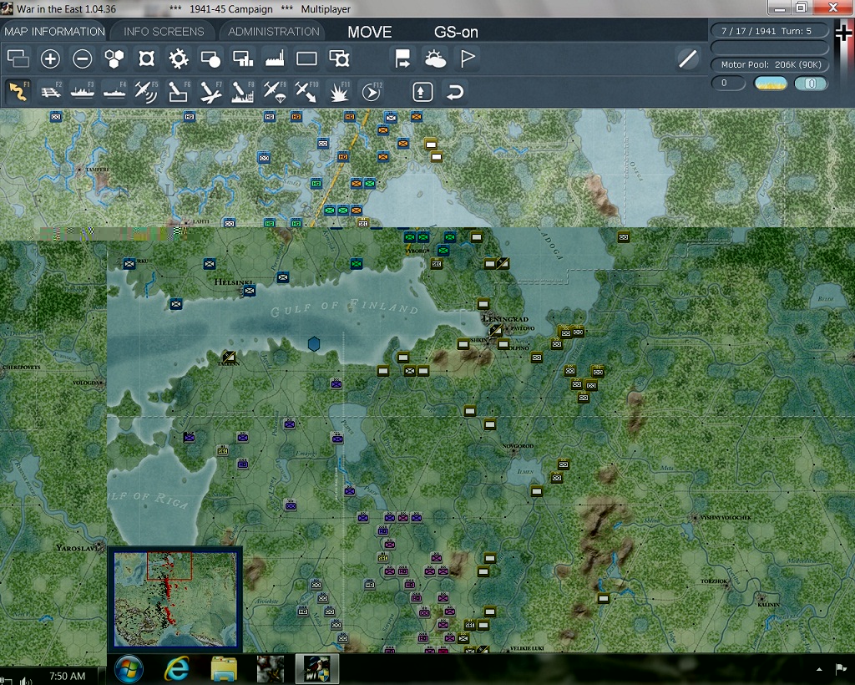Click the War in the East taskbar icon
Screen dimensions: 855x685
316,669
